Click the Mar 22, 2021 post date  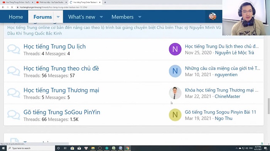[x=198, y=96]
